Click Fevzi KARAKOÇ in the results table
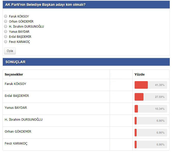The image size is (172, 162). click(x=16, y=143)
